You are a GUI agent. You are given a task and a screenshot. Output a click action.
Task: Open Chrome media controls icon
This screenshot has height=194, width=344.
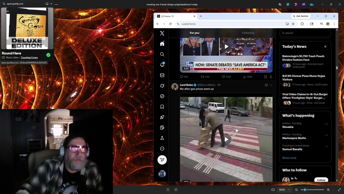(321, 24)
